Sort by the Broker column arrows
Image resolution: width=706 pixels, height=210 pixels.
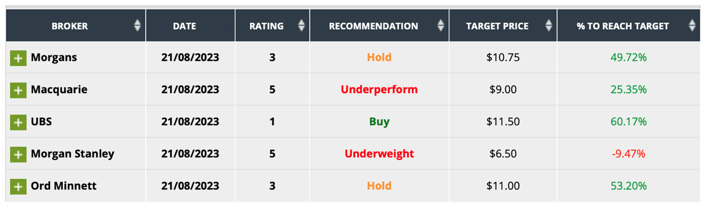pos(137,26)
